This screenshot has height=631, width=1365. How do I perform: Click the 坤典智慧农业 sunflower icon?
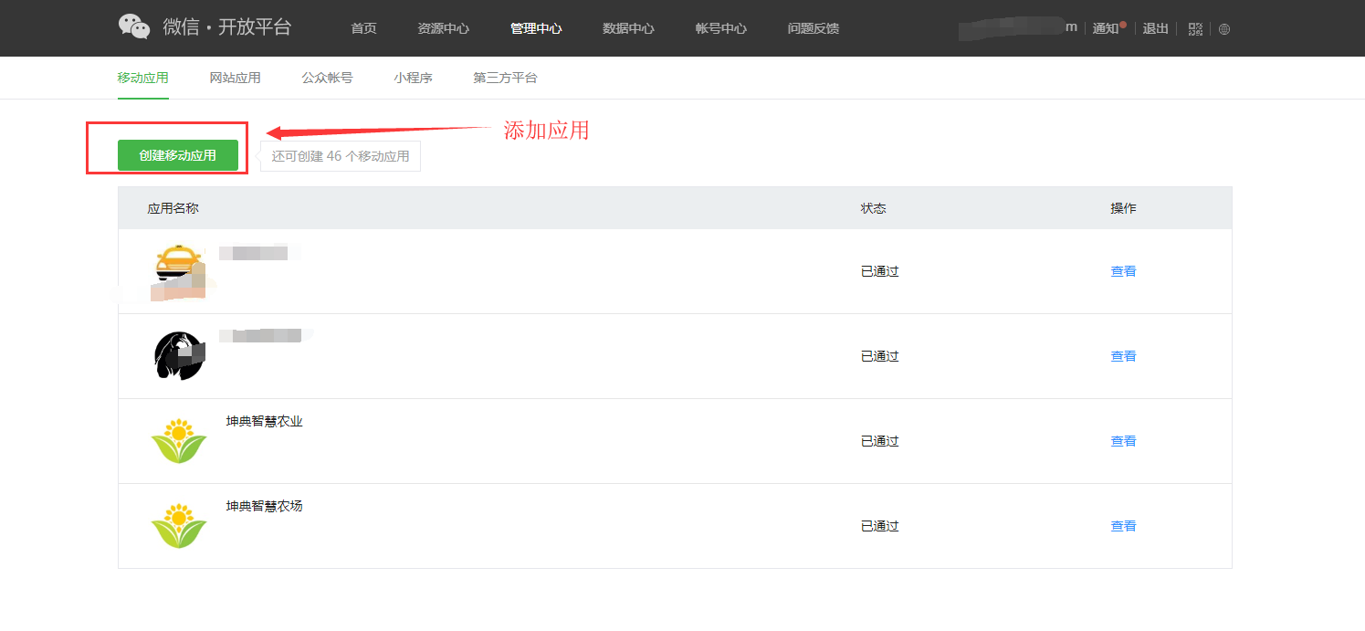pyautogui.click(x=179, y=440)
